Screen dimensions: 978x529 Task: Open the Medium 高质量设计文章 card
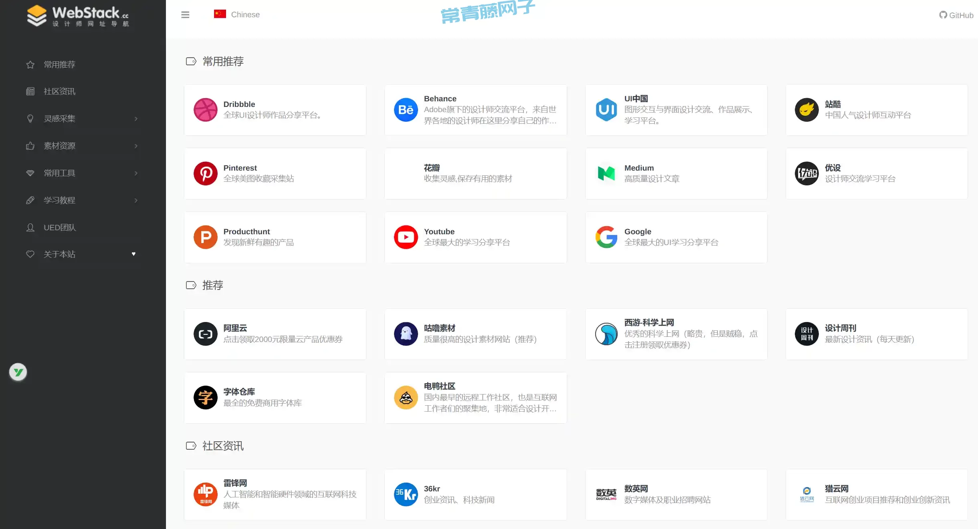tap(676, 173)
